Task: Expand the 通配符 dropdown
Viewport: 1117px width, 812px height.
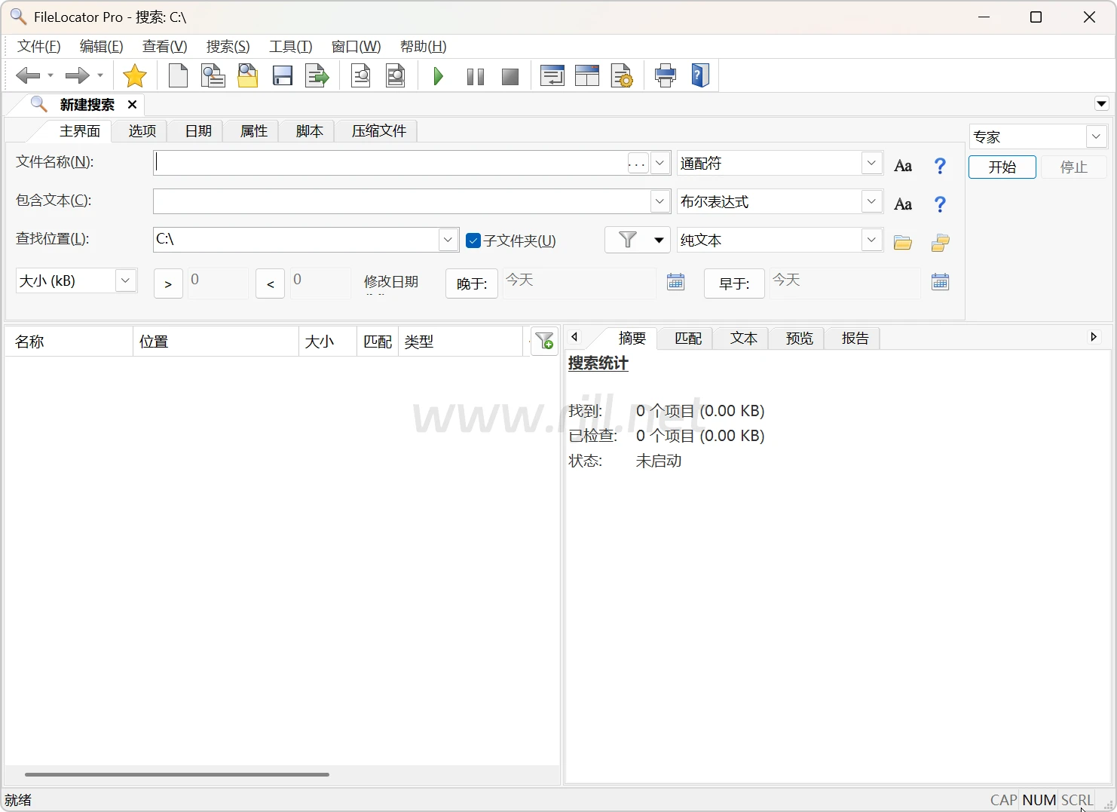Action: click(871, 163)
